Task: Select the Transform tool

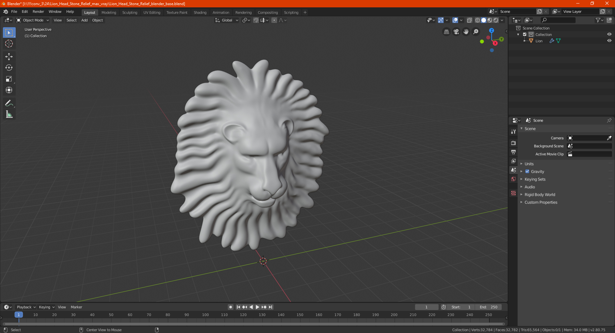Action: 9,90
